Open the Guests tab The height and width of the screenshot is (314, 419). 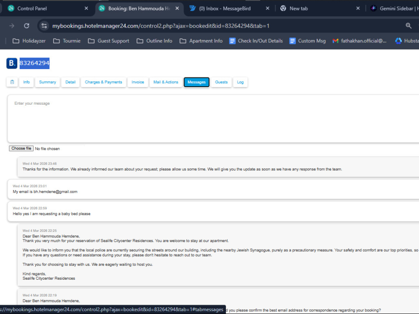pyautogui.click(x=221, y=82)
